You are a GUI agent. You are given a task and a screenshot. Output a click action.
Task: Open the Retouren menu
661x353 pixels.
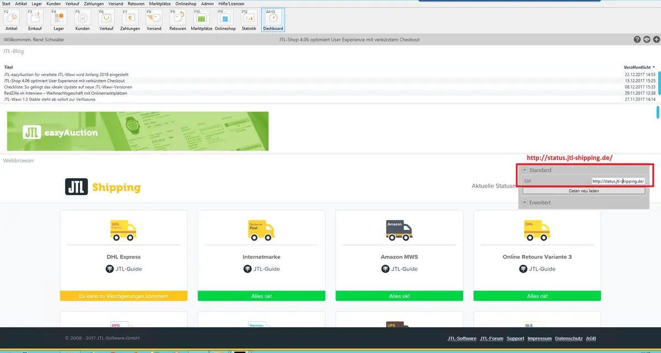click(136, 3)
